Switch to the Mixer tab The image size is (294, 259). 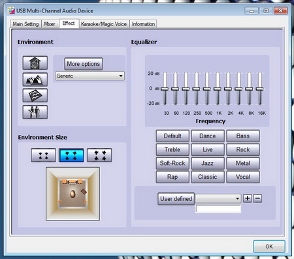coord(50,24)
